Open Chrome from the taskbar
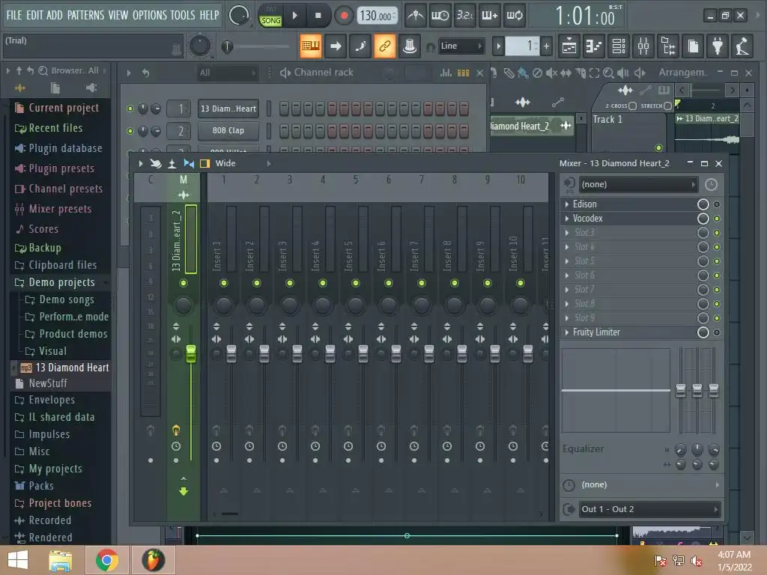Viewport: 767px width, 575px height. (x=107, y=560)
